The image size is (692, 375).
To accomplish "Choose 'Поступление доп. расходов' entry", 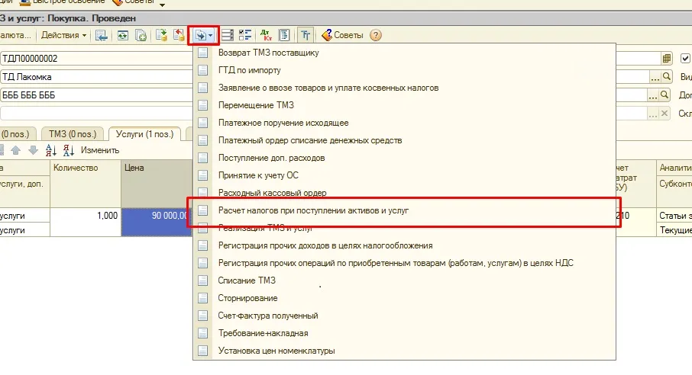I will click(x=404, y=158).
